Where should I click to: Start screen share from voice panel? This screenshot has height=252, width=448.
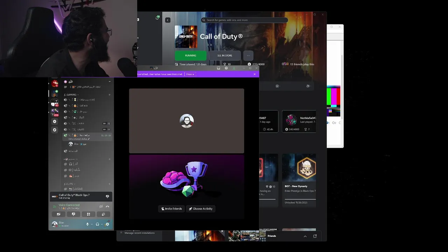[x=73, y=214]
